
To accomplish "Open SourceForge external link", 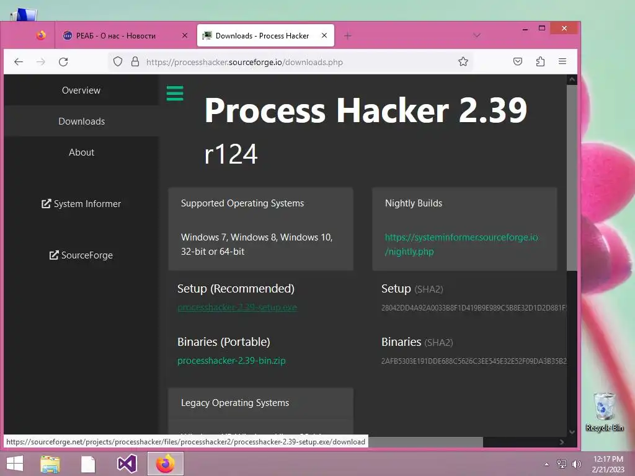I will pos(81,255).
